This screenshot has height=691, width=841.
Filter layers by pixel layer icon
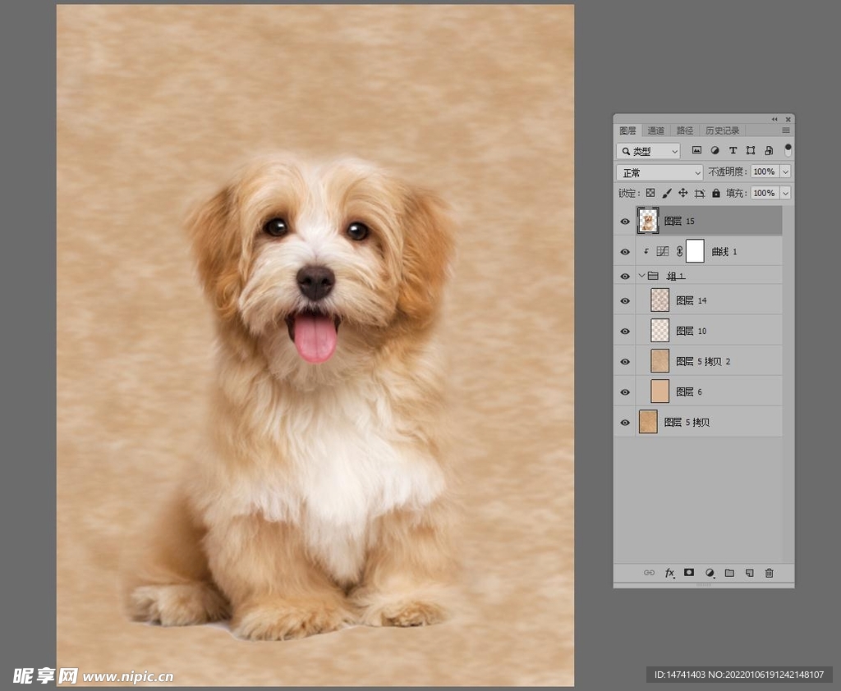[696, 151]
